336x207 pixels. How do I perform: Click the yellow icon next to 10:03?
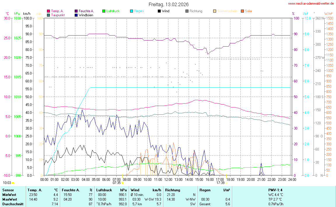(13, 183)
